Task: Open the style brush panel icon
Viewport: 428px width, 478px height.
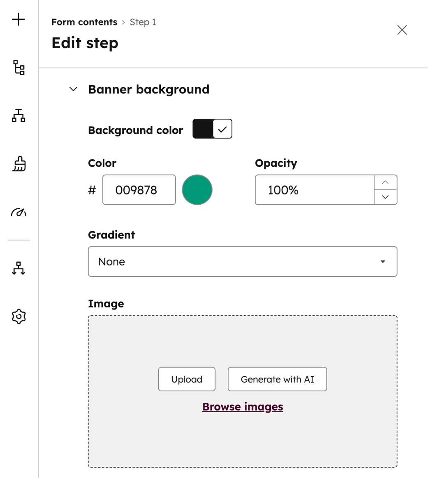Action: pos(18,164)
